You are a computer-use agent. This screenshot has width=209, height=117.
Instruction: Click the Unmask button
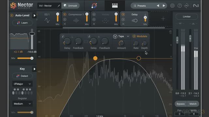coord(71,6)
